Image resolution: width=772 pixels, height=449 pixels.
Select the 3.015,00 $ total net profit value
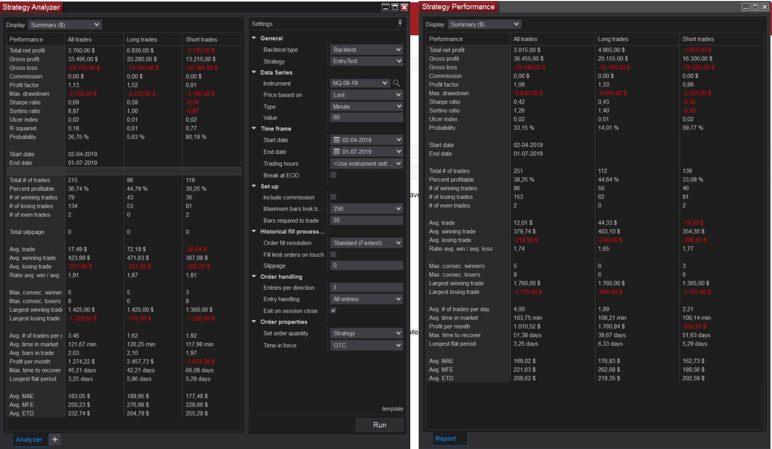pos(527,50)
